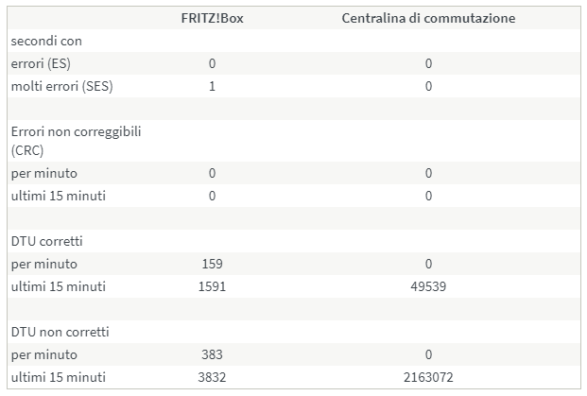
Task: Select the "DTU corretti" section heading
Action: 46,241
